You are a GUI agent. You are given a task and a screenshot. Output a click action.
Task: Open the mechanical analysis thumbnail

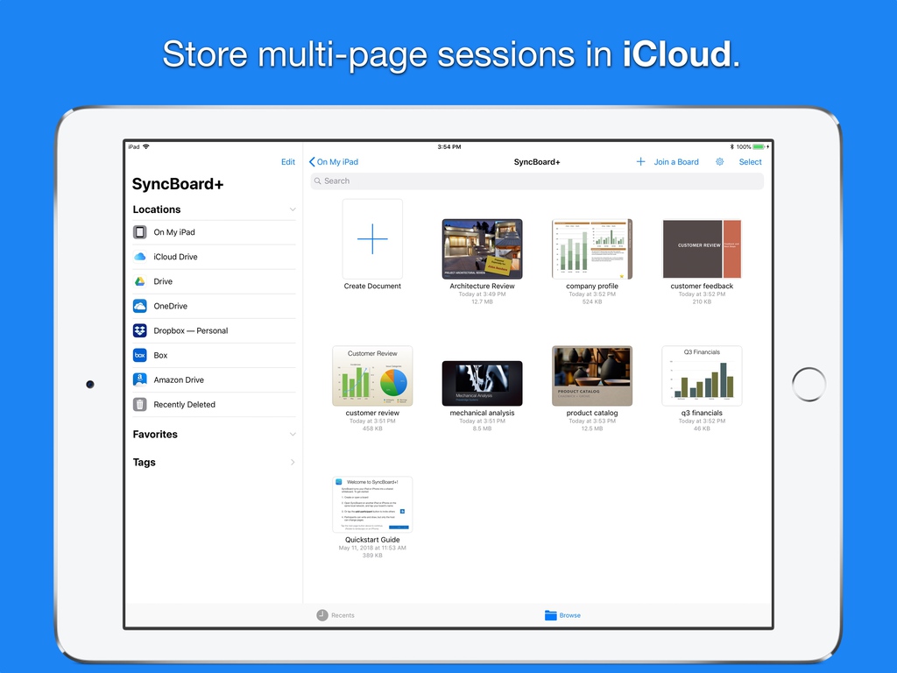pyautogui.click(x=483, y=384)
